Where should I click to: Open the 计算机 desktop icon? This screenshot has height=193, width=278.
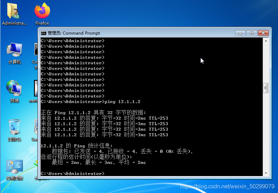click(14, 53)
